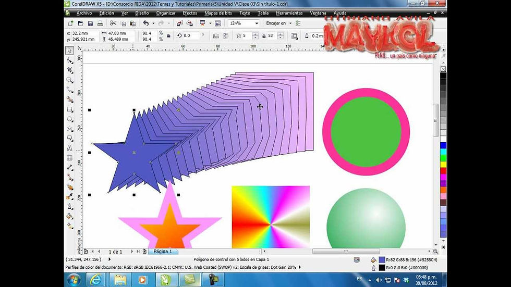The height and width of the screenshot is (287, 511).
Task: Open the undo history dropdown arrow
Action: click(153, 23)
